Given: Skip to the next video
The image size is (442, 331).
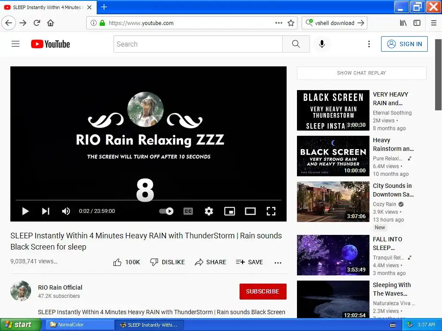Looking at the screenshot, I should click(46, 211).
